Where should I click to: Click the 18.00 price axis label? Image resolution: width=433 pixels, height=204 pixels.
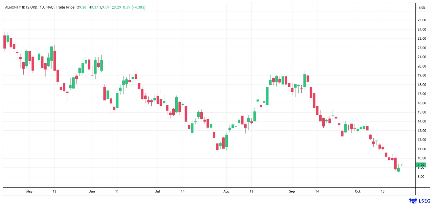point(422,84)
